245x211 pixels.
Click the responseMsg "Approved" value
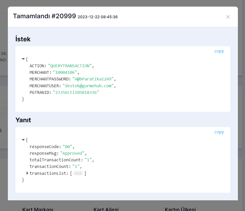72,153
